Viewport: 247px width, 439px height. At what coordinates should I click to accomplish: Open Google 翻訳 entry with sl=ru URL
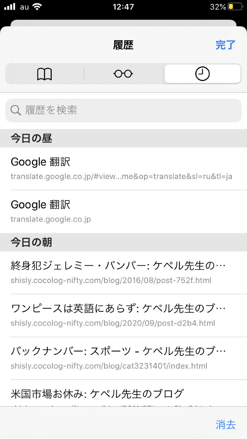122,169
